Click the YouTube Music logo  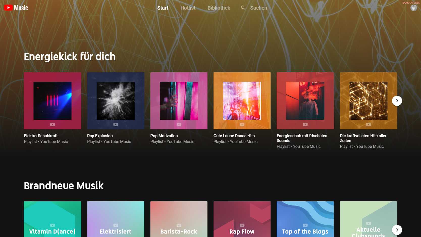click(16, 8)
